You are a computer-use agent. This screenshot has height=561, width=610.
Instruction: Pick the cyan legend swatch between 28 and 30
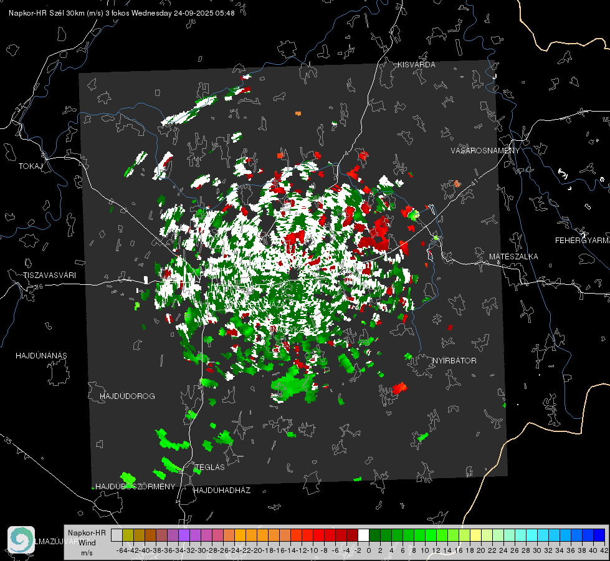tap(532, 535)
